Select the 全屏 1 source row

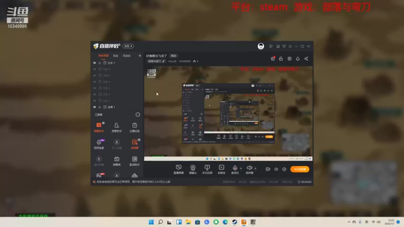pyautogui.click(x=117, y=107)
